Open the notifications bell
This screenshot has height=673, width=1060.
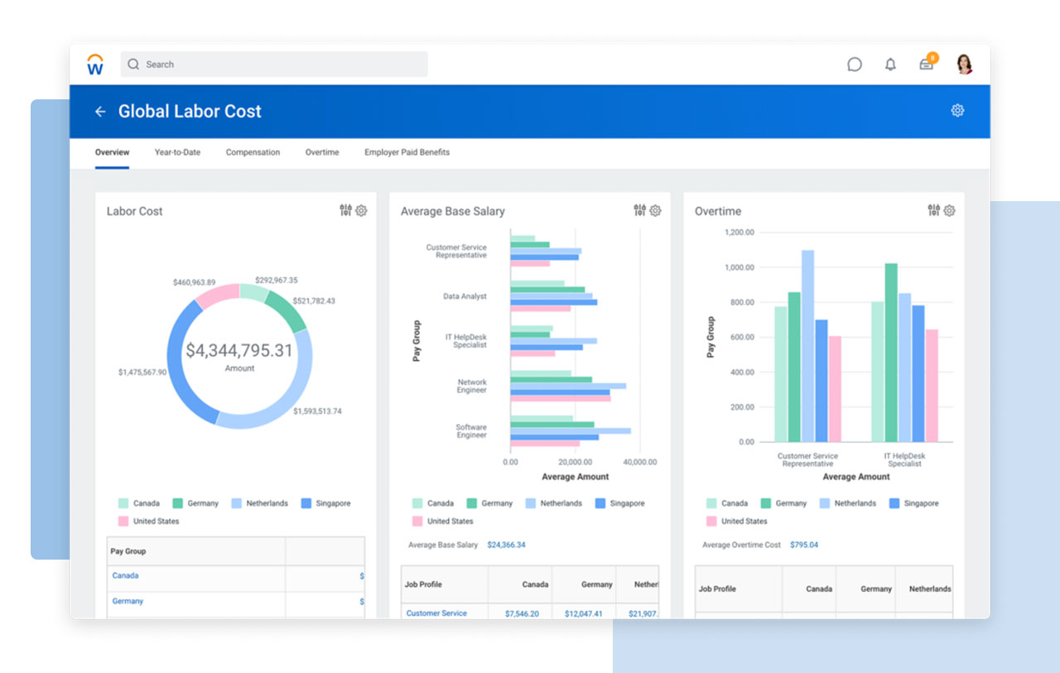[x=890, y=65]
